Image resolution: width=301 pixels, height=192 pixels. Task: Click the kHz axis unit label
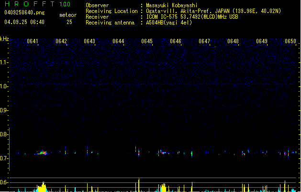pyautogui.click(x=4, y=39)
